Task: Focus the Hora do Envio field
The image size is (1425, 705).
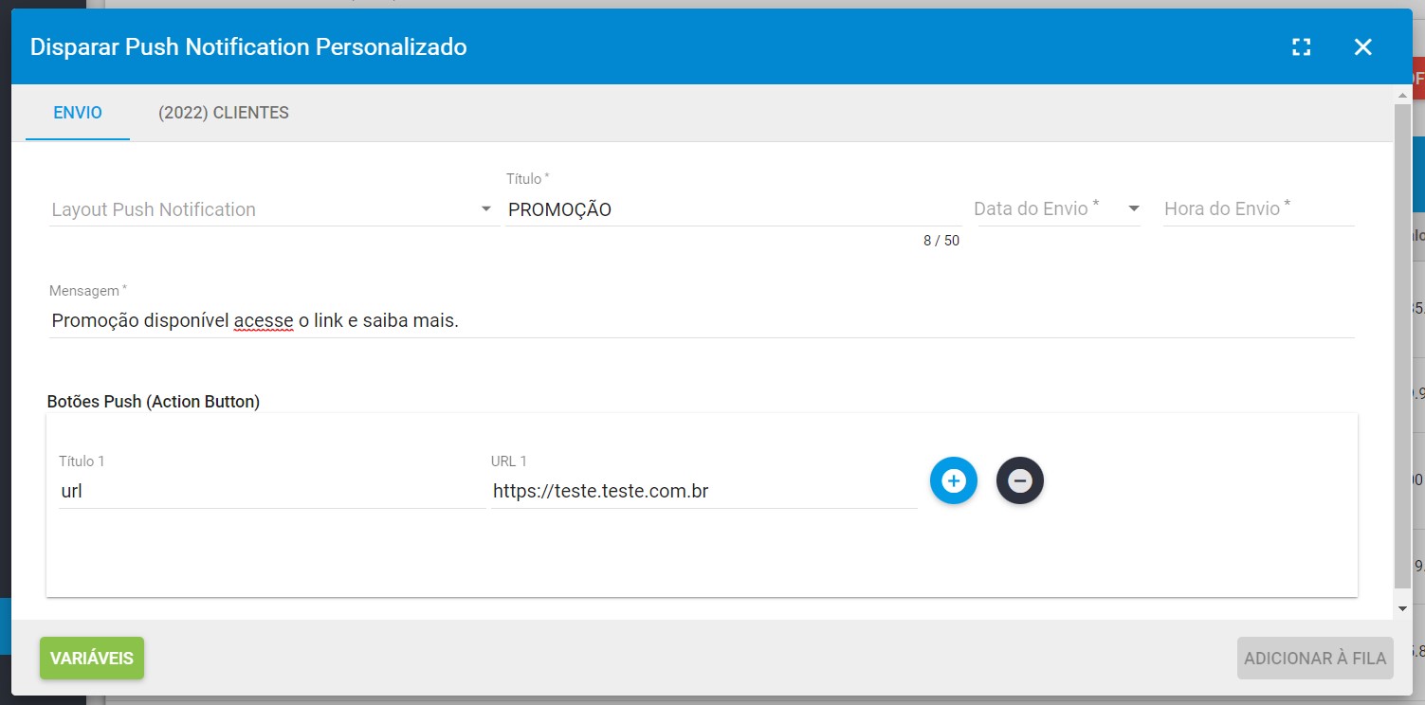Action: pyautogui.click(x=1259, y=208)
